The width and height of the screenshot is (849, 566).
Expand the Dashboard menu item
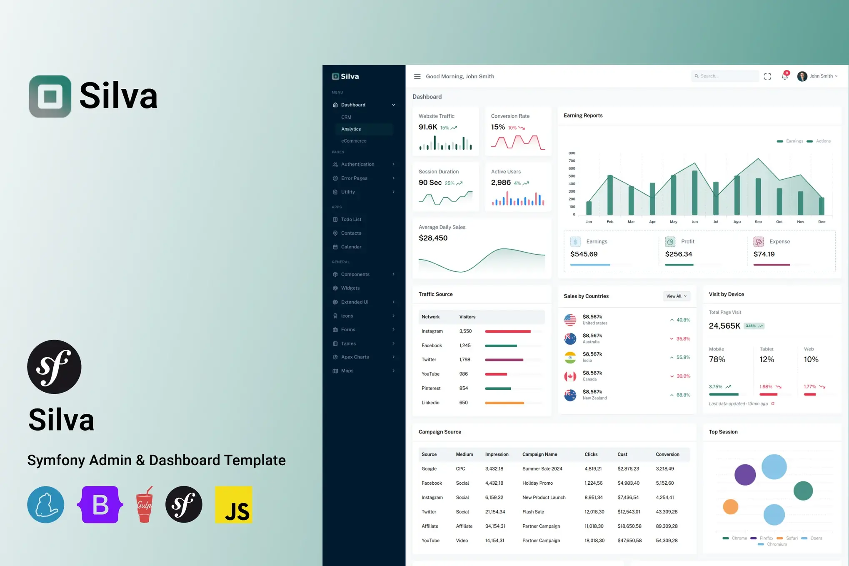tap(363, 104)
